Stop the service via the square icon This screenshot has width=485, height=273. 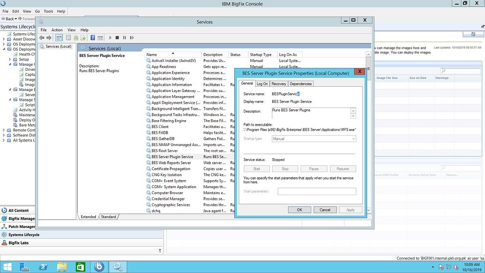[118, 38]
